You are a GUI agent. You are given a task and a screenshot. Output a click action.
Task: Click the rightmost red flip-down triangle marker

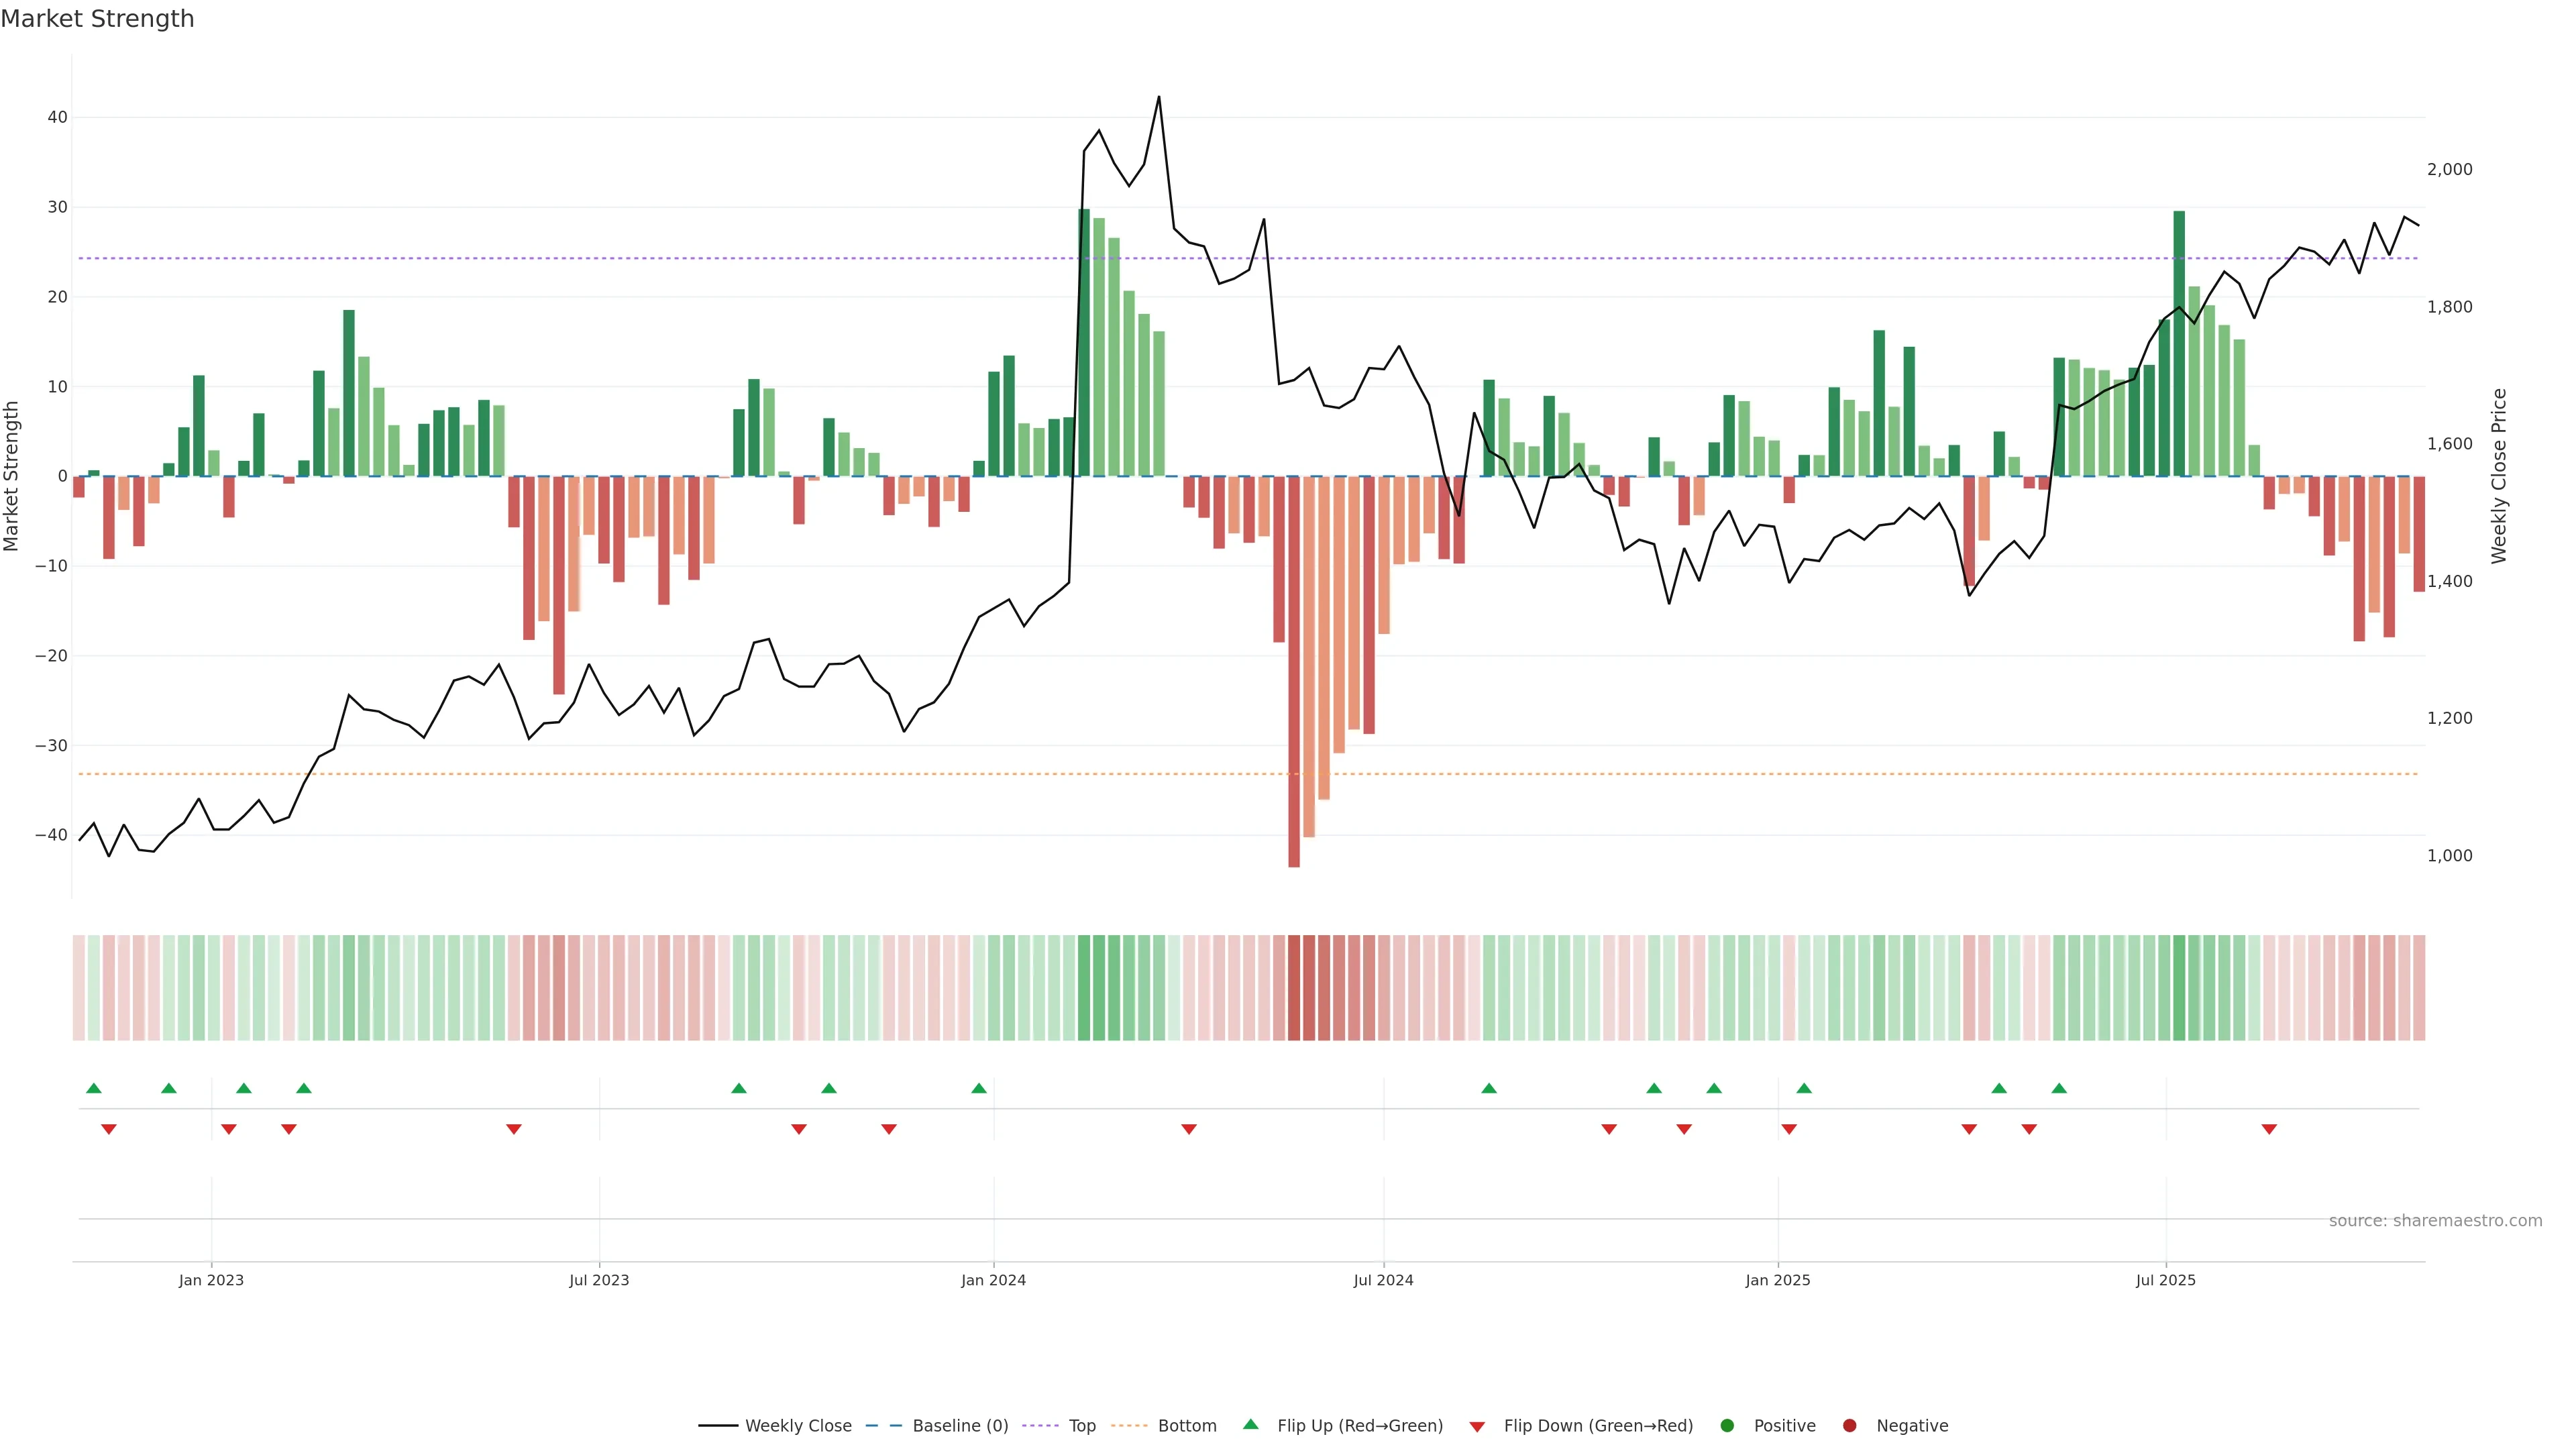2269,1129
